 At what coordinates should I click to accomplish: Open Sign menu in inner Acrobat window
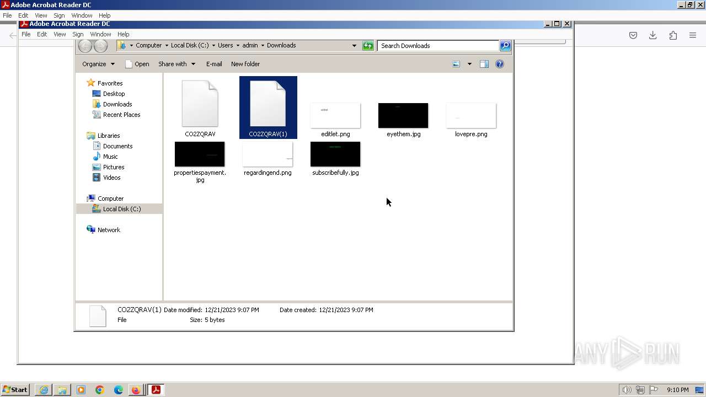point(78,34)
